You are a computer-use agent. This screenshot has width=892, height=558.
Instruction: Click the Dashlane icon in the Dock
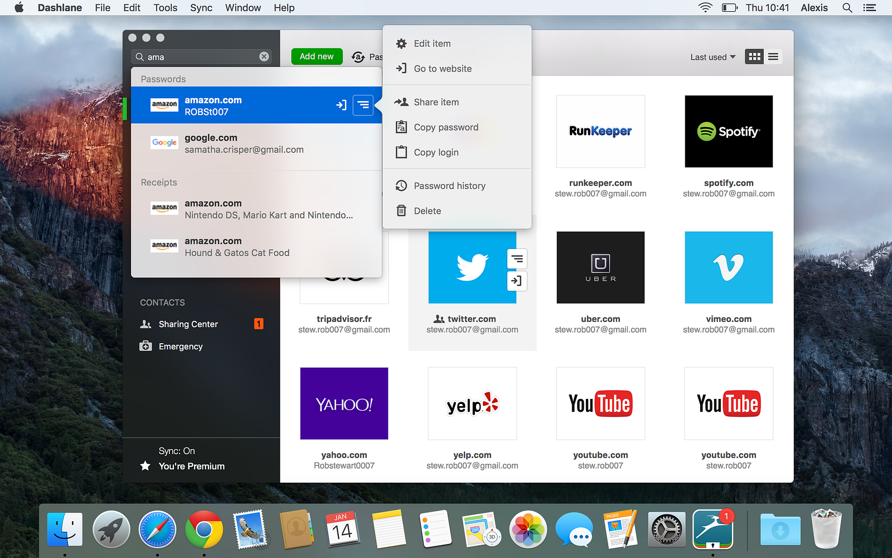click(713, 529)
